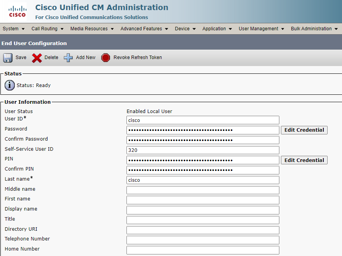This screenshot has width=342, height=256.
Task: Open the Media Resources dropdown
Action: pyautogui.click(x=92, y=29)
